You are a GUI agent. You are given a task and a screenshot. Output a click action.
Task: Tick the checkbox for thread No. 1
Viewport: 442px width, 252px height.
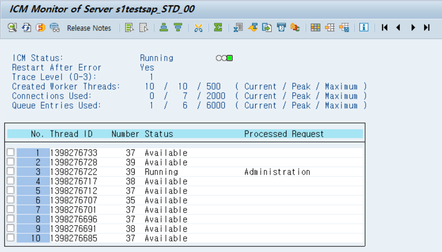[x=10, y=152]
